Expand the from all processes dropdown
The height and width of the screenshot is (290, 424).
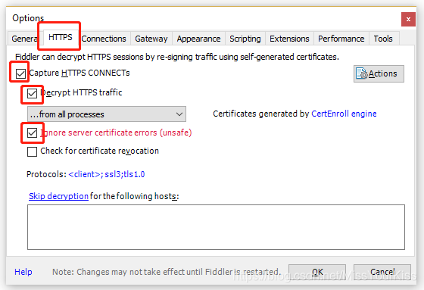[x=107, y=114]
